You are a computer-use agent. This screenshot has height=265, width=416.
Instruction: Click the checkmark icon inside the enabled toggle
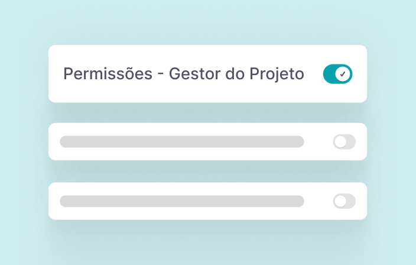(343, 74)
